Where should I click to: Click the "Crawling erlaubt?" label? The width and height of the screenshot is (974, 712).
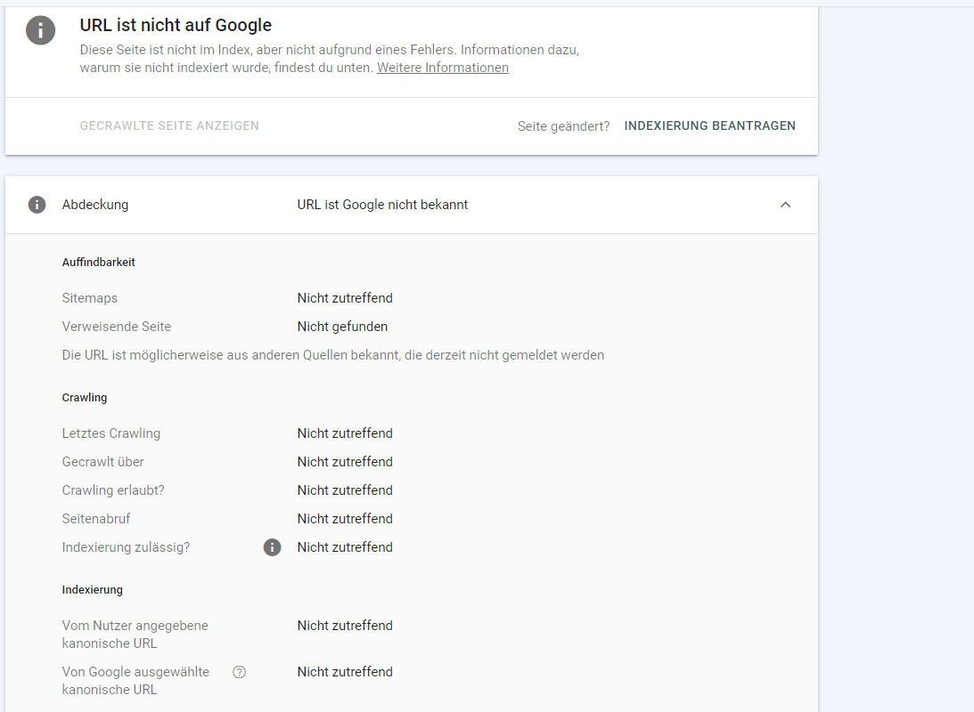pyautogui.click(x=113, y=490)
